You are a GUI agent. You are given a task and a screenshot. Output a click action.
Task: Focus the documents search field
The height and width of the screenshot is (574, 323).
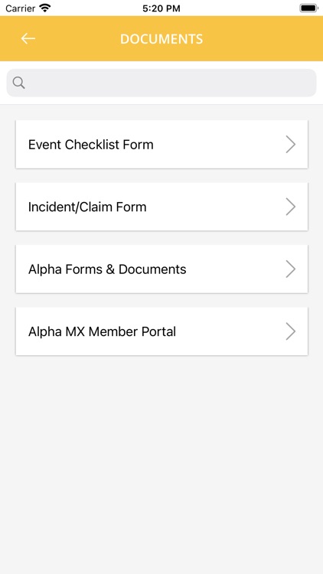point(161,83)
